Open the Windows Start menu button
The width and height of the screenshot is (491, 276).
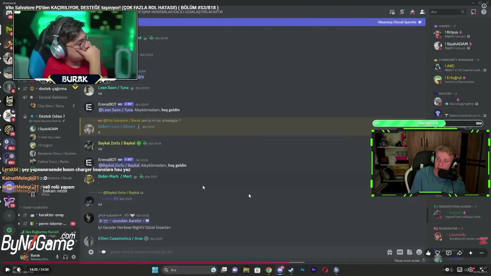click(155, 270)
